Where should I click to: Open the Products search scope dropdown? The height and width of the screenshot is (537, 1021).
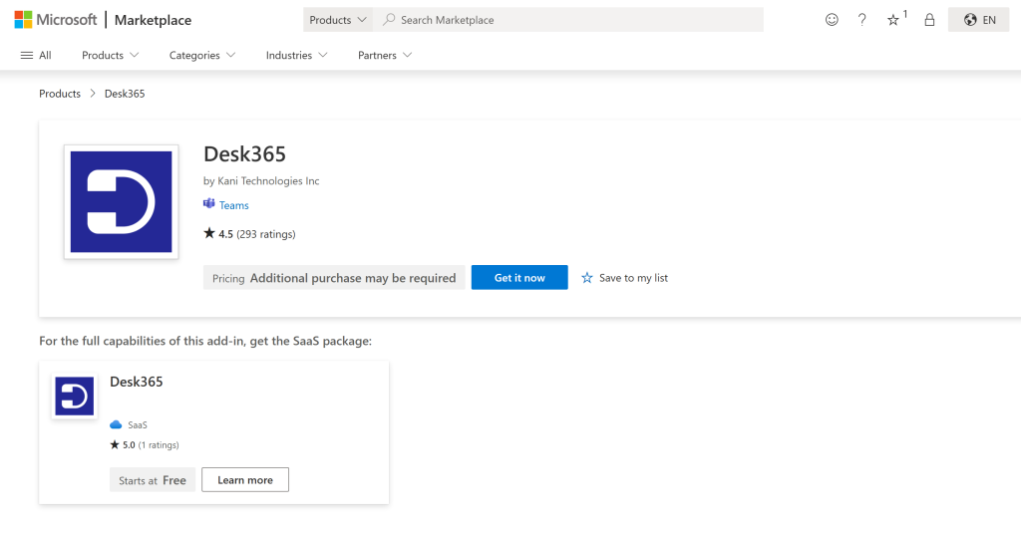coord(338,20)
